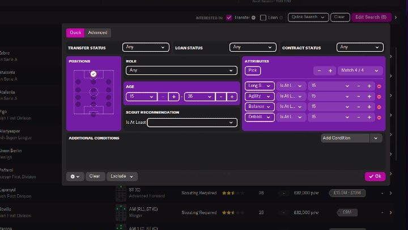This screenshot has width=408, height=230.
Task: Select the Quick search tab
Action: 75,33
